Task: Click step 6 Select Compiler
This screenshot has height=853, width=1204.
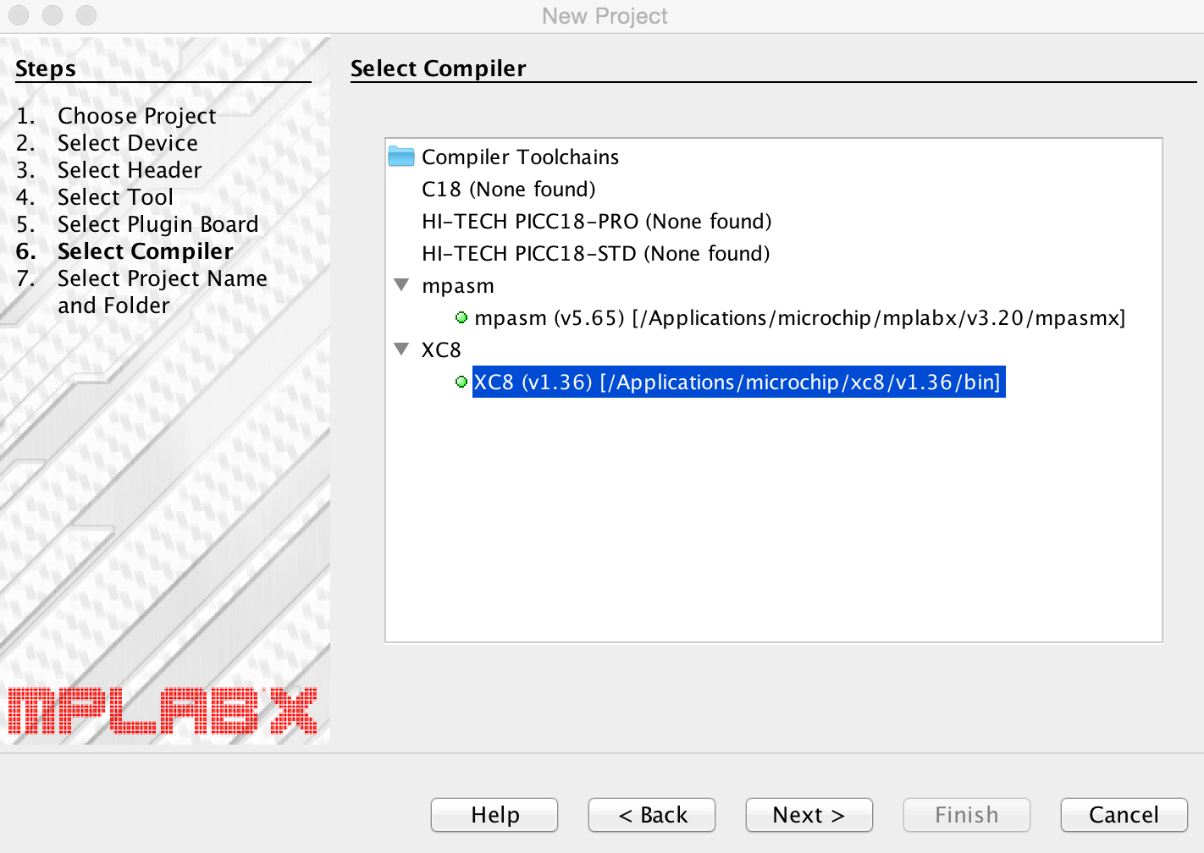Action: click(145, 251)
